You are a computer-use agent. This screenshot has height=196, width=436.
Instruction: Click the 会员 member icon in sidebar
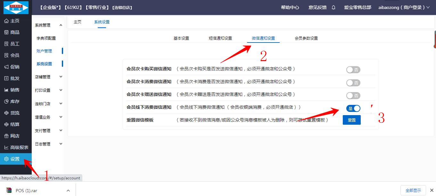6,55
